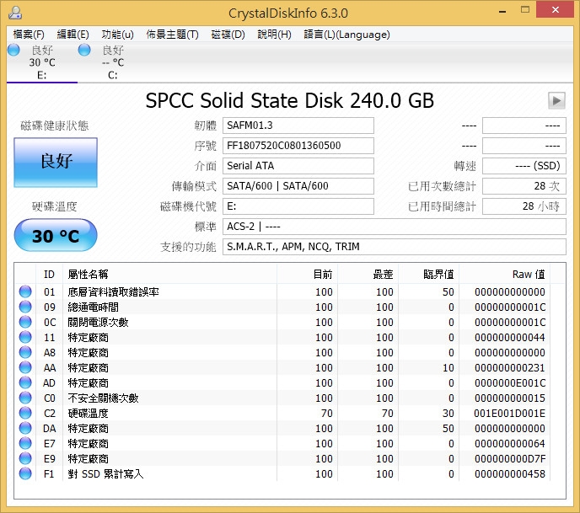580x513 pixels.
Task: Click status icon of attribute 01 row
Action: (x=25, y=291)
